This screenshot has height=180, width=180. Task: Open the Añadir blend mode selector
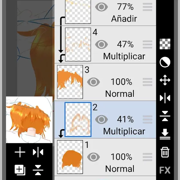coord(124,19)
